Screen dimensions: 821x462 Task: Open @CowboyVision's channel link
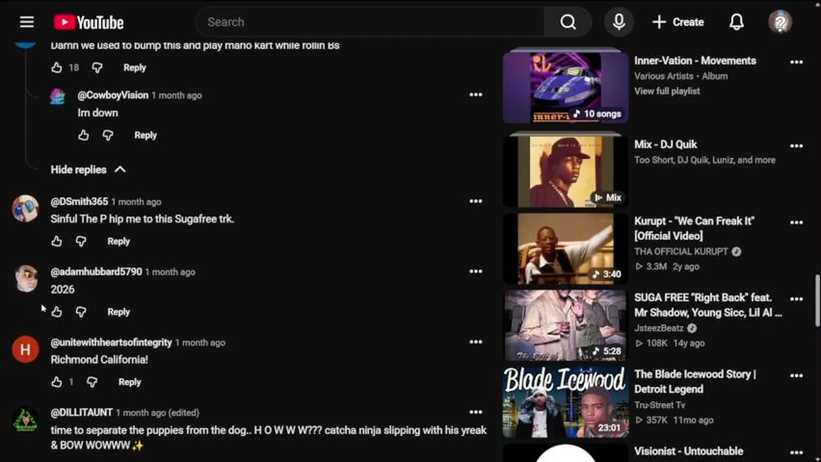pos(113,95)
